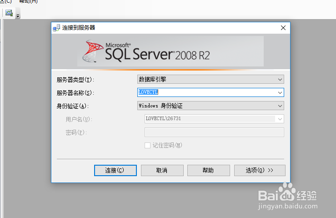Open the Windows 身份验证 authentication dropdown
The width and height of the screenshot is (336, 218).
tap(211, 106)
